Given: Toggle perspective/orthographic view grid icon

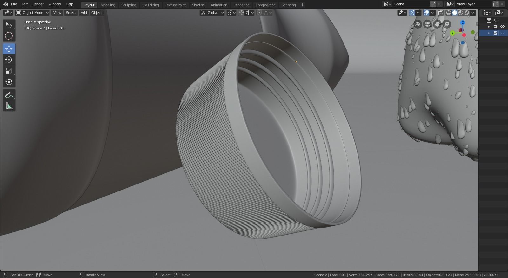Looking at the screenshot, I should coord(418,24).
